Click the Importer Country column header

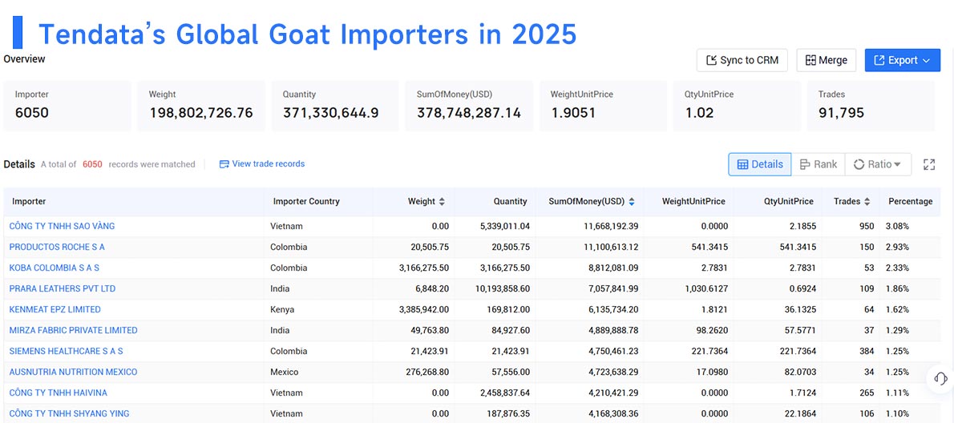click(306, 201)
